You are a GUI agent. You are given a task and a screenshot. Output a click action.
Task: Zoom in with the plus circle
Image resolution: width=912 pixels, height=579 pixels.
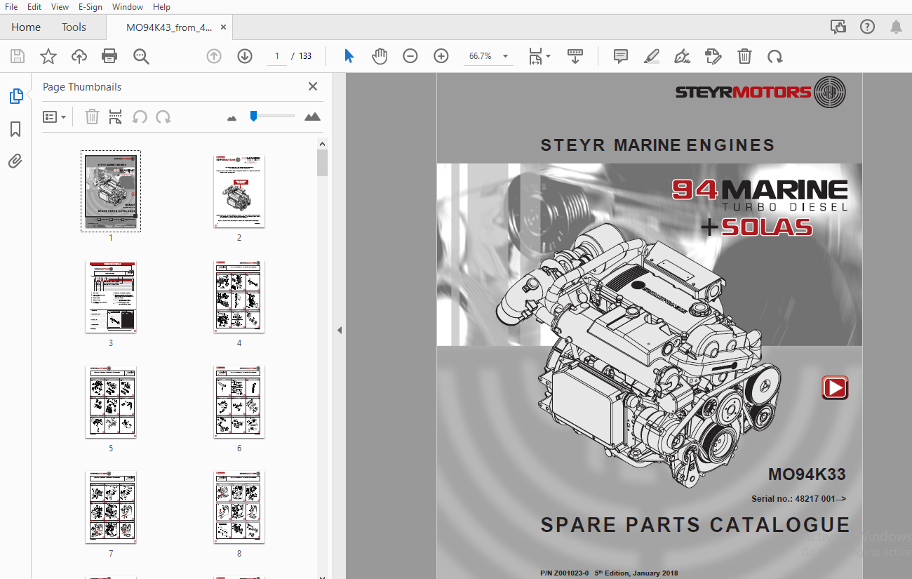[441, 56]
